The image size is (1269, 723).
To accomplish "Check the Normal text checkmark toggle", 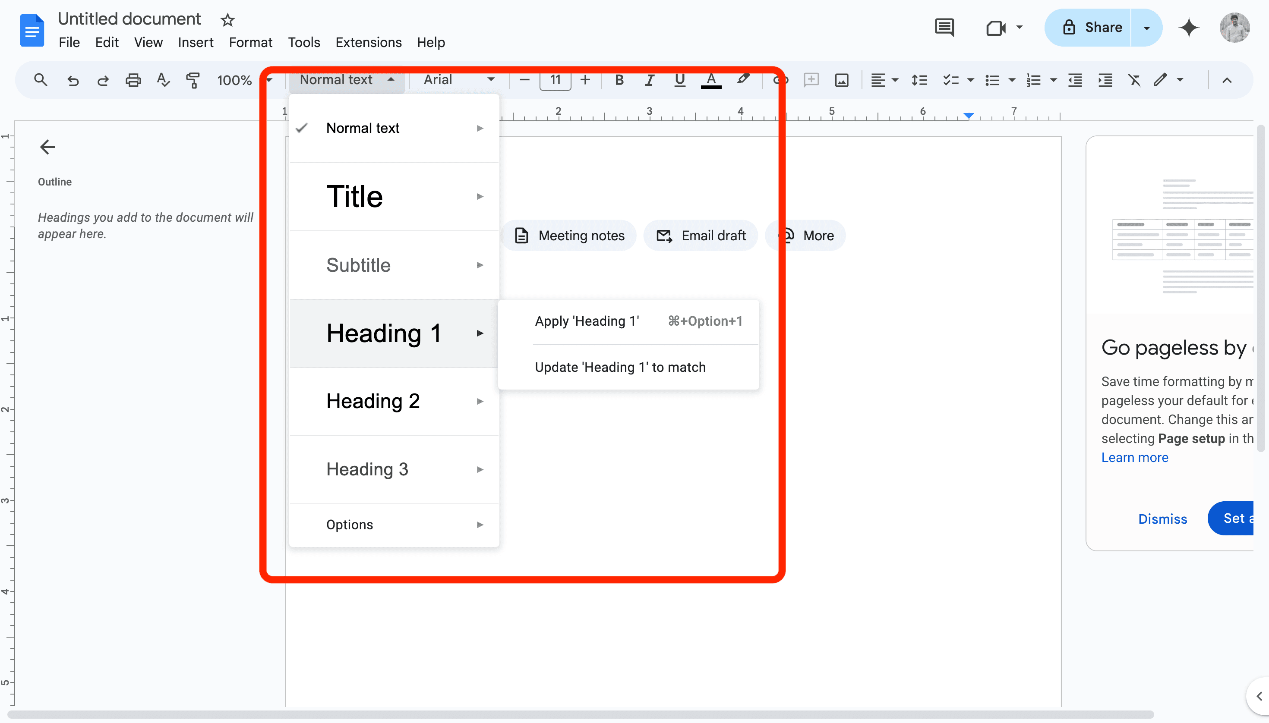I will tap(303, 128).
